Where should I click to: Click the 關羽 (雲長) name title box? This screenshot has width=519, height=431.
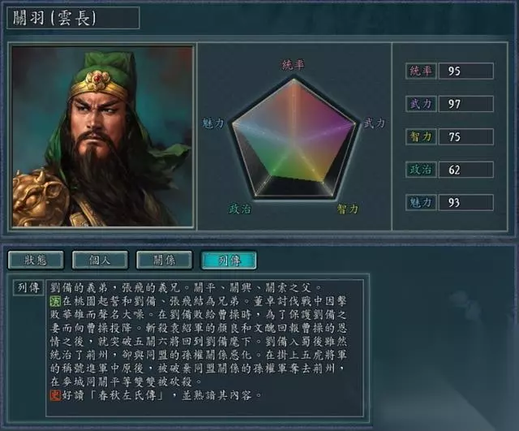click(73, 18)
